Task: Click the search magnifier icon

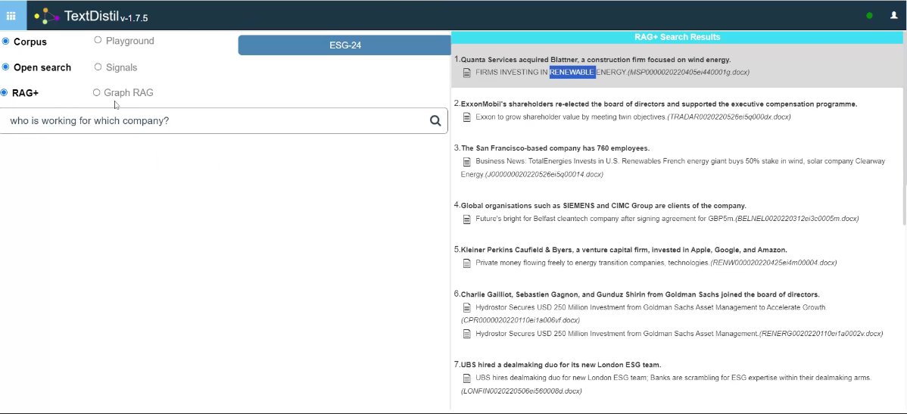Action: [x=435, y=120]
